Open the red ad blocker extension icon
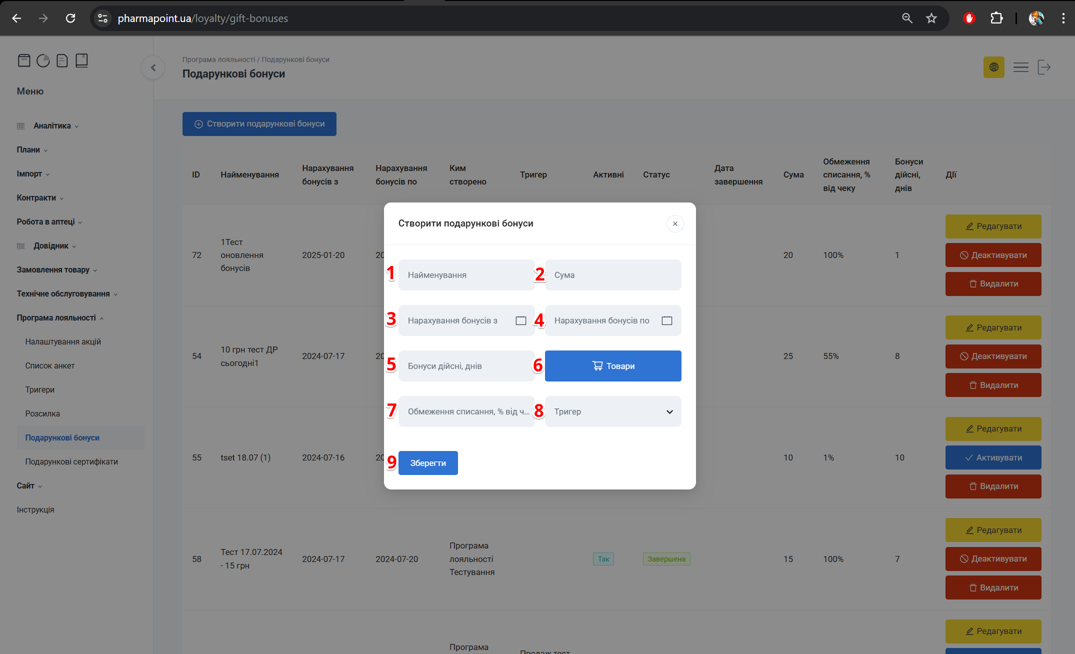1075x654 pixels. point(969,18)
